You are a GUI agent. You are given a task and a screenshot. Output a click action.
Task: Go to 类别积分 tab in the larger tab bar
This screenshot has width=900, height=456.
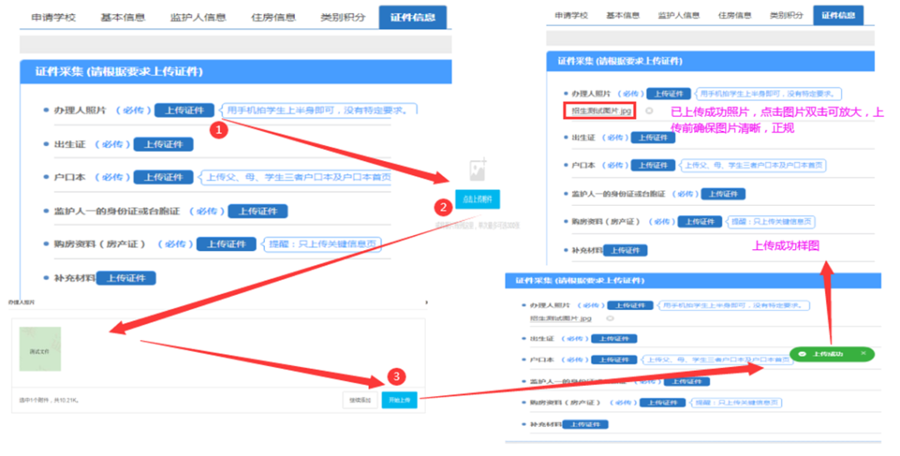(x=342, y=18)
